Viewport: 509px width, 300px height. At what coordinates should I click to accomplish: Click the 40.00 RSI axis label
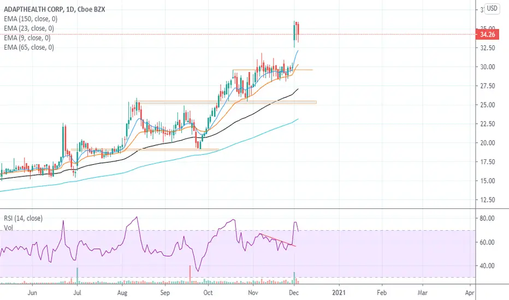point(488,266)
